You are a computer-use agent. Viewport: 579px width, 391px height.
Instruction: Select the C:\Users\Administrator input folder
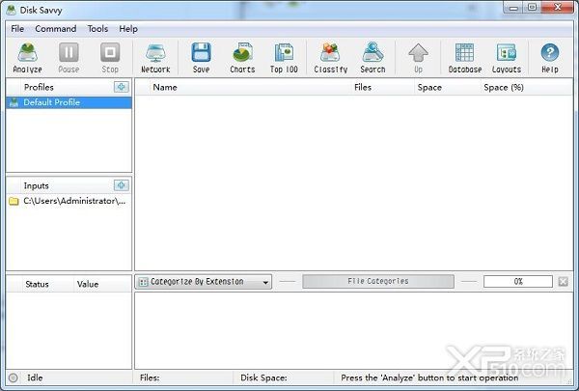tap(69, 201)
